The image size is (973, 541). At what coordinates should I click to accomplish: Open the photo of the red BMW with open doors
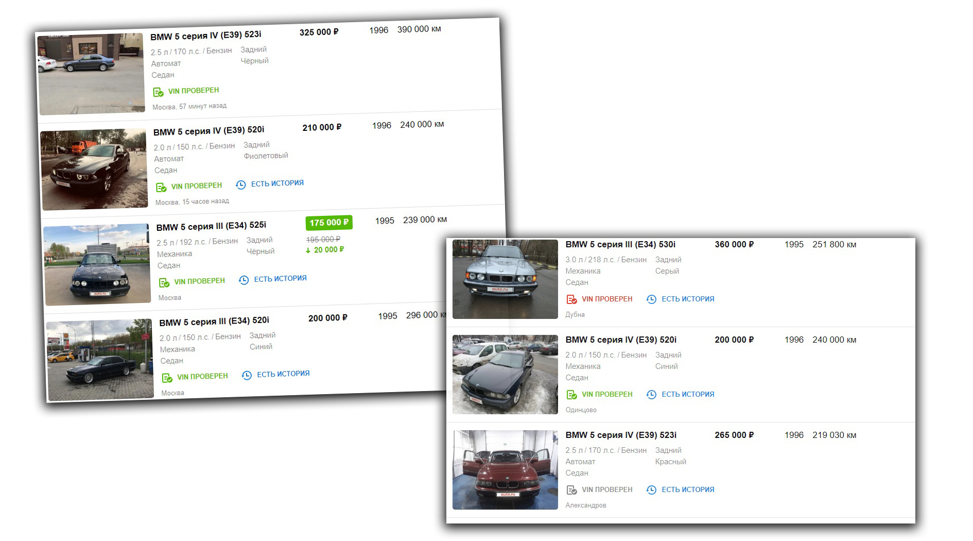[x=505, y=470]
